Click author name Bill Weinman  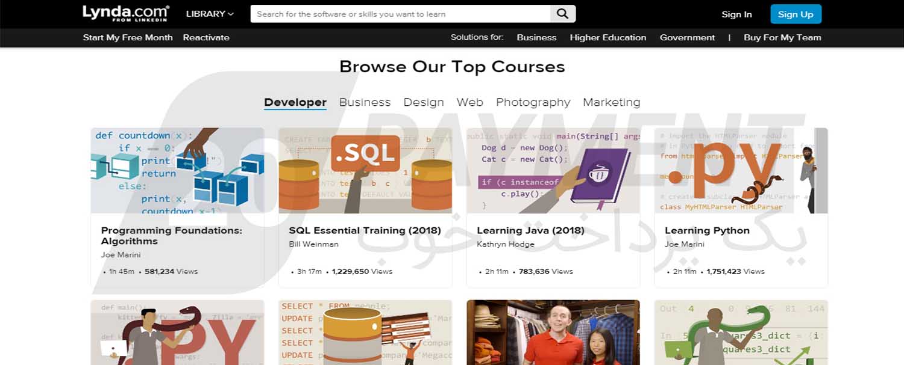pos(313,244)
